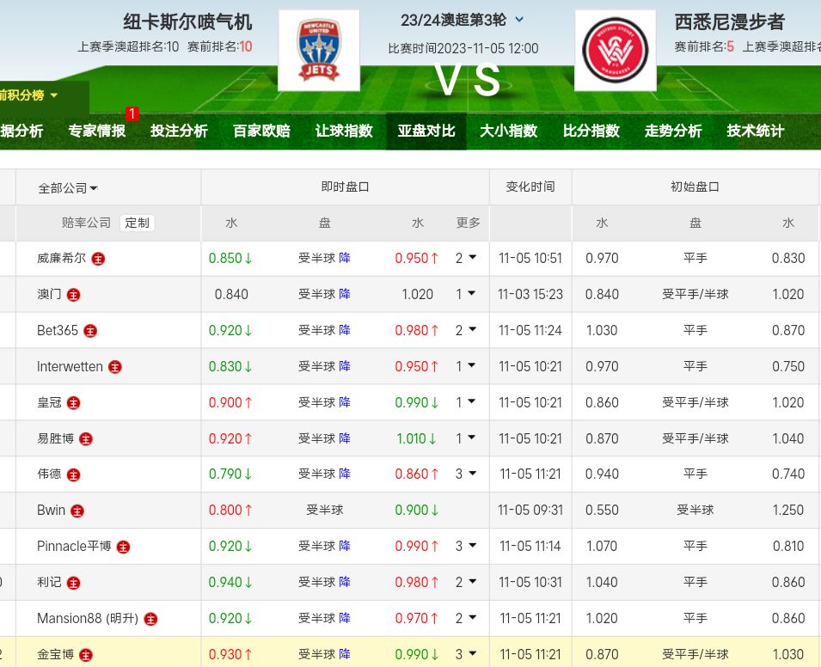Image resolution: width=821 pixels, height=667 pixels.
Task: Click the 定制 customize button
Action: click(137, 223)
